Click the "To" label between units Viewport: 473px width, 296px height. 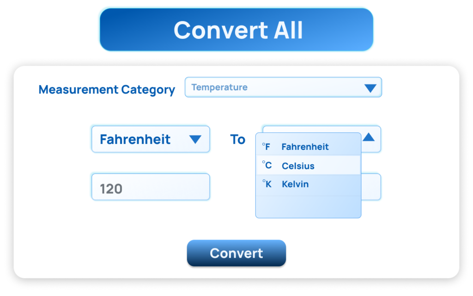(237, 139)
